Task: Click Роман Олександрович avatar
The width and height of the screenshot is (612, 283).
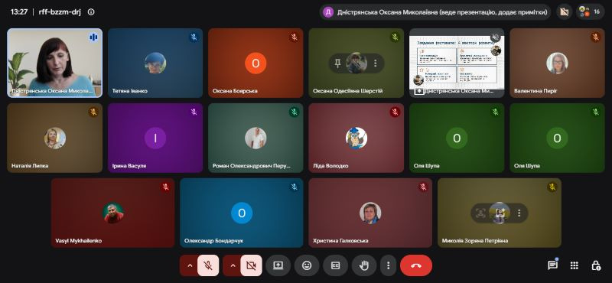Action: [x=256, y=138]
